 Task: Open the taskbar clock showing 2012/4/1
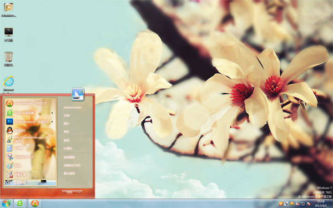(321, 204)
